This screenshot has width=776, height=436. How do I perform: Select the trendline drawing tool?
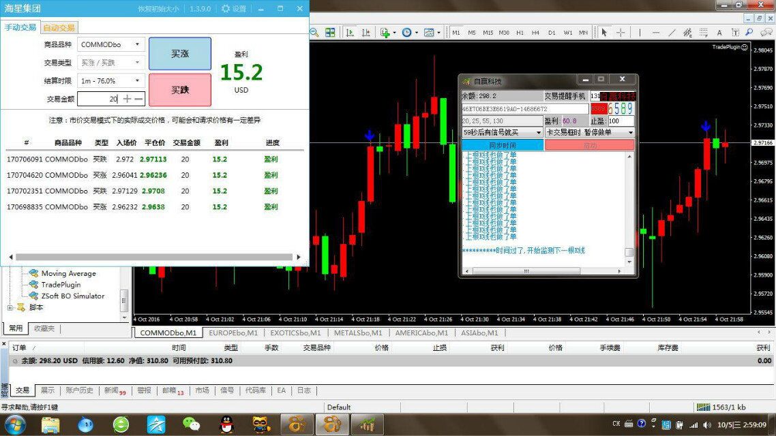672,33
